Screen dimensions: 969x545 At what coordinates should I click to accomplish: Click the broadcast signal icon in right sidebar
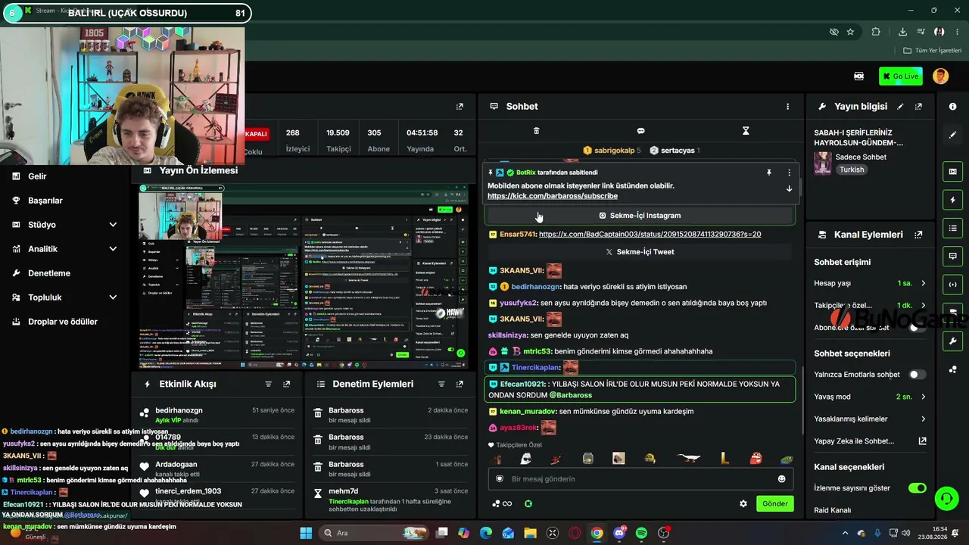click(x=952, y=284)
